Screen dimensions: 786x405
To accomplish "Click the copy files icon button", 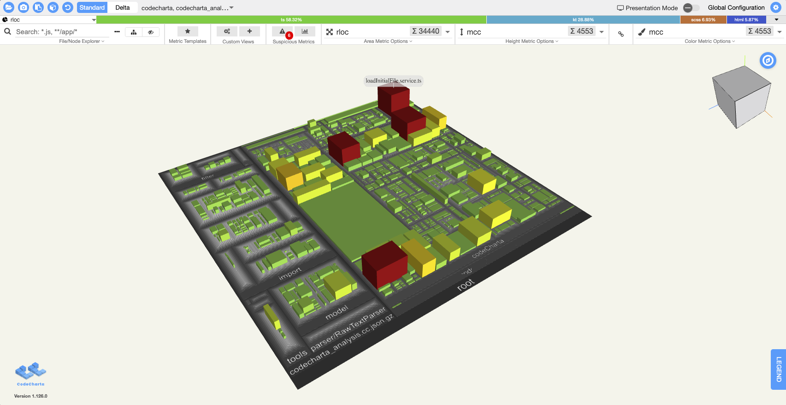I will coord(38,7).
